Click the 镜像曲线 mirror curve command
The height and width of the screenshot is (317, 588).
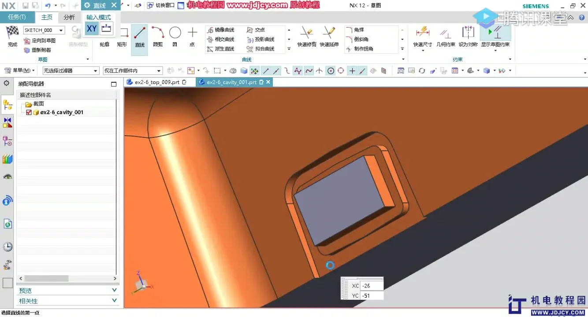[x=220, y=30]
